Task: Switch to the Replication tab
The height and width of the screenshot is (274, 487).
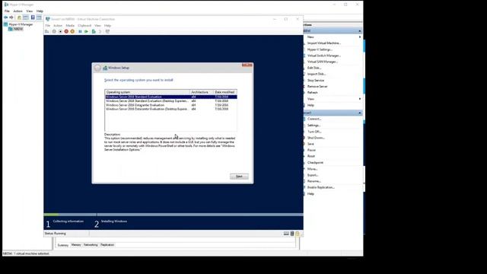Action: click(107, 245)
